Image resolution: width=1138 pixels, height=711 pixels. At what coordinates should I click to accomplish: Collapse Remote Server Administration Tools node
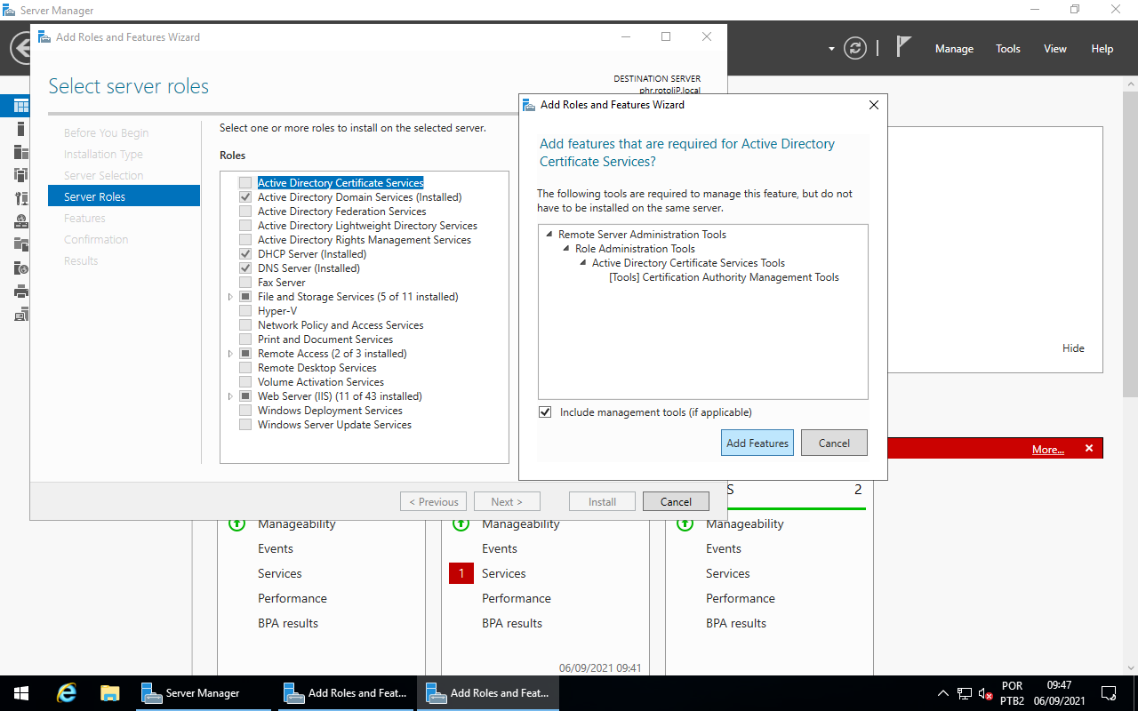click(549, 235)
